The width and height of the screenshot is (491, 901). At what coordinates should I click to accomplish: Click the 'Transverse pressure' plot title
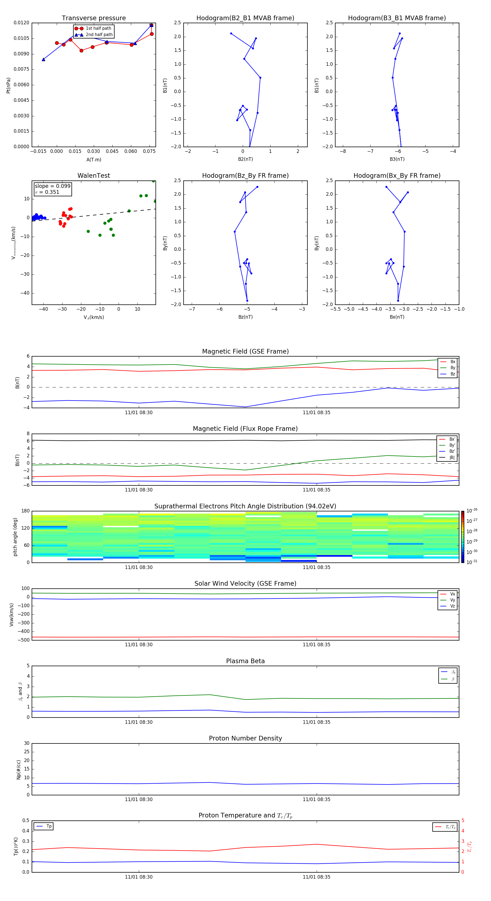click(x=94, y=18)
